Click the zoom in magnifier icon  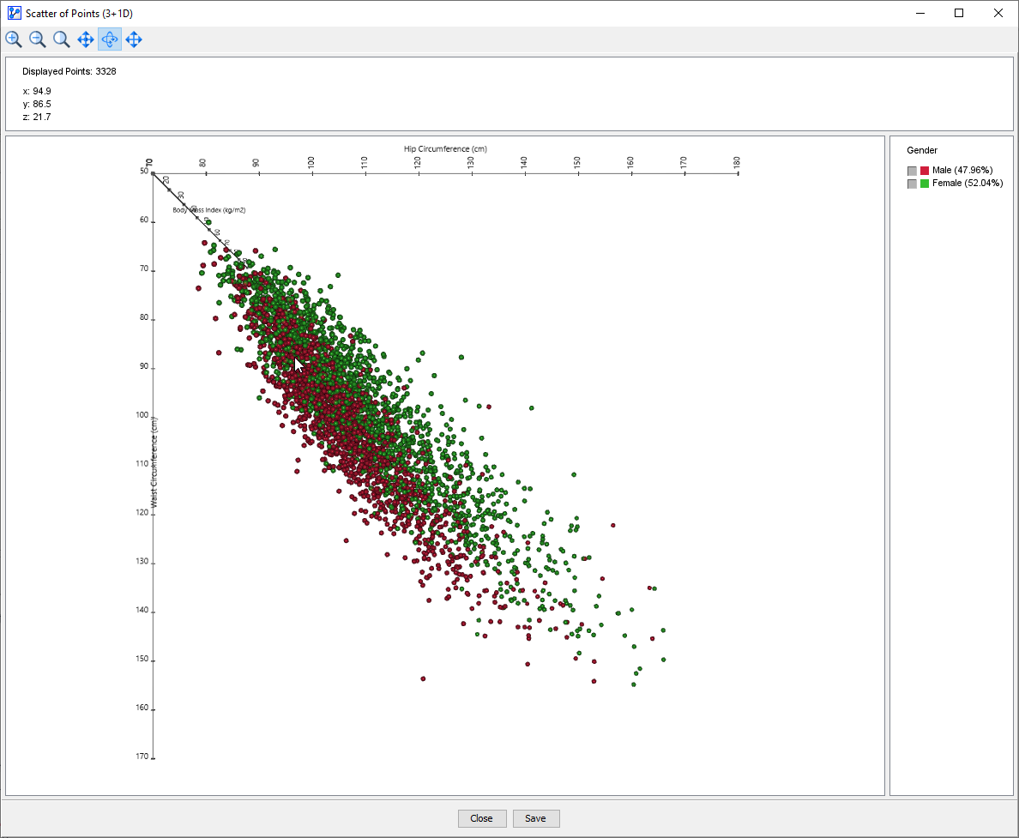[14, 39]
